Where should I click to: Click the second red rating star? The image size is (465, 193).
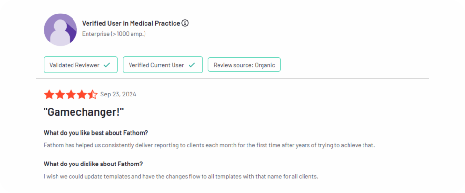[60, 95]
